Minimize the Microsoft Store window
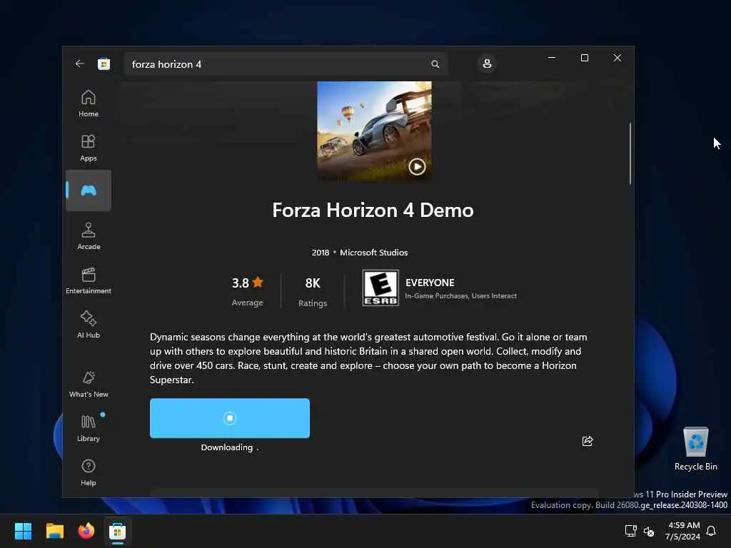731x548 pixels. (552, 58)
